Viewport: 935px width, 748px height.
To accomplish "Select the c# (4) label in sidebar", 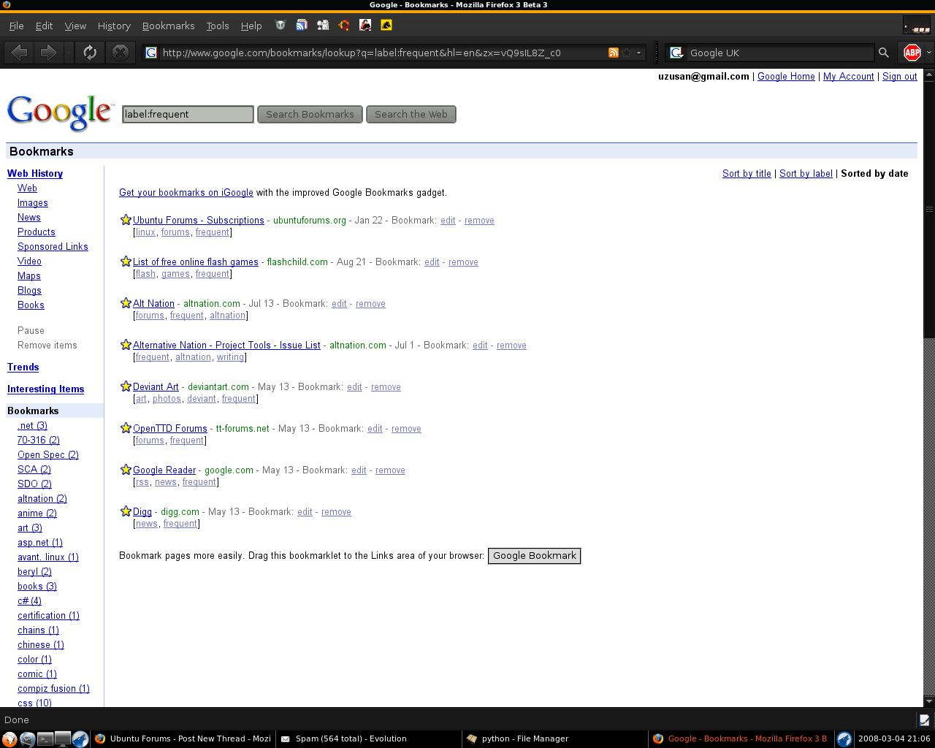I will 29,600.
